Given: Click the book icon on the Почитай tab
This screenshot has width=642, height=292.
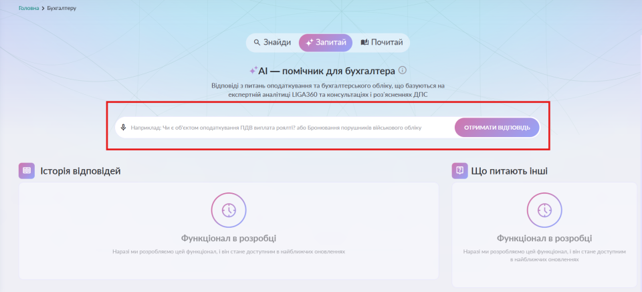Looking at the screenshot, I should (364, 43).
